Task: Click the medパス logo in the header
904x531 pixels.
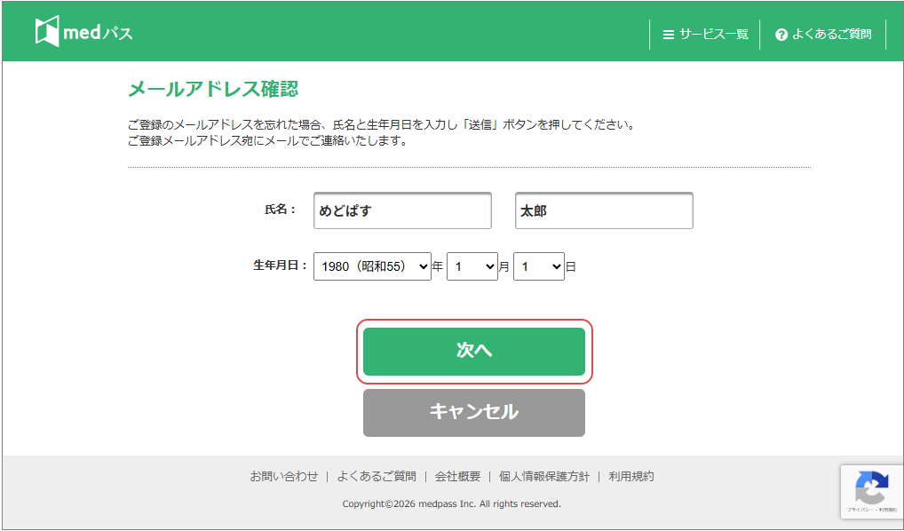Action: click(83, 33)
